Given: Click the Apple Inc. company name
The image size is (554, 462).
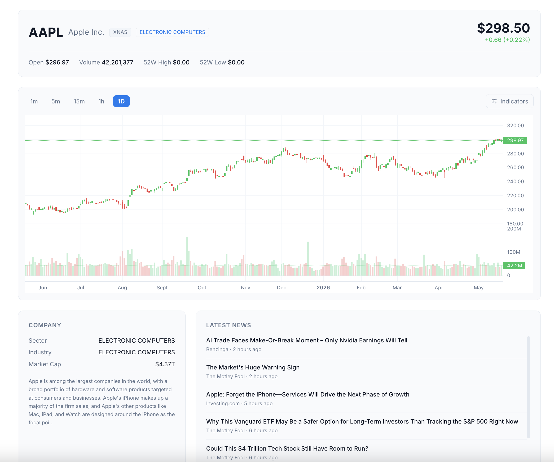Looking at the screenshot, I should [86, 32].
